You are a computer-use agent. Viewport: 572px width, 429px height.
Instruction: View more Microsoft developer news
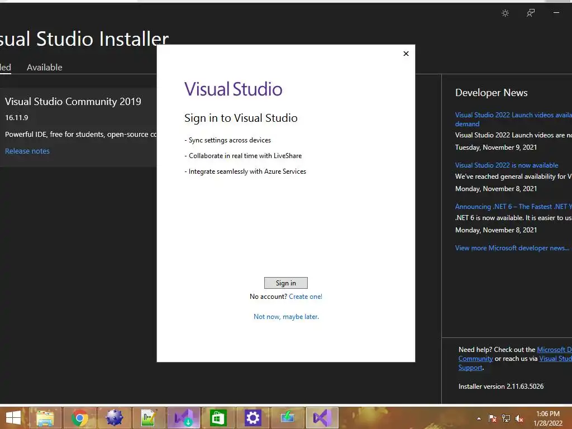tap(512, 248)
